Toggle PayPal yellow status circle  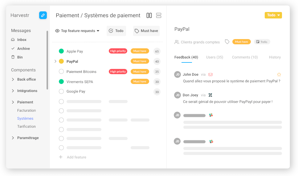click(61, 61)
